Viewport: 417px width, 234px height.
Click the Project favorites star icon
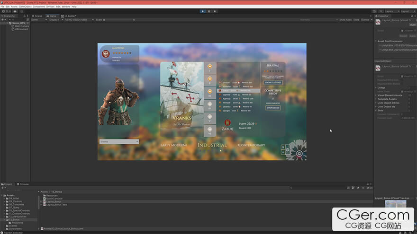click(363, 188)
